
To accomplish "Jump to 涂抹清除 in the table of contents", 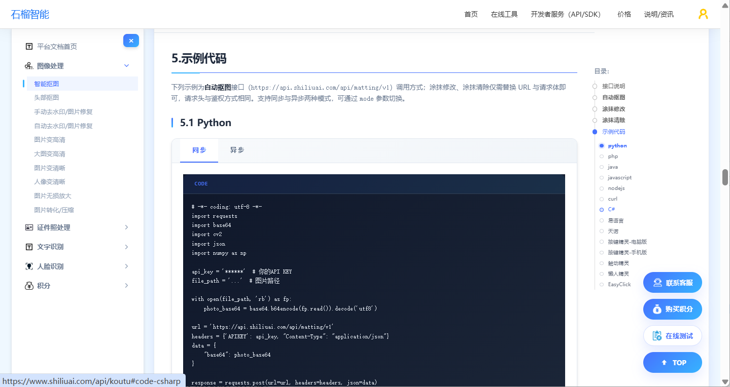I will click(x=613, y=121).
